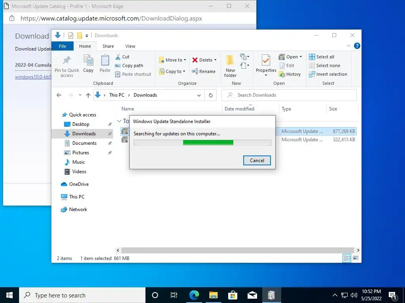Switch to the Share ribbon tab

[x=108, y=46]
